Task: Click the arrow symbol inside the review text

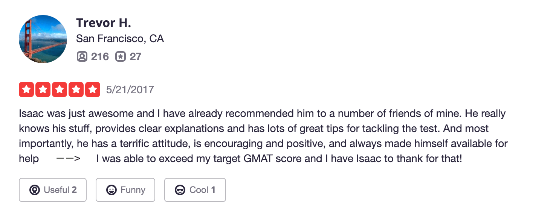Action: pyautogui.click(x=68, y=159)
